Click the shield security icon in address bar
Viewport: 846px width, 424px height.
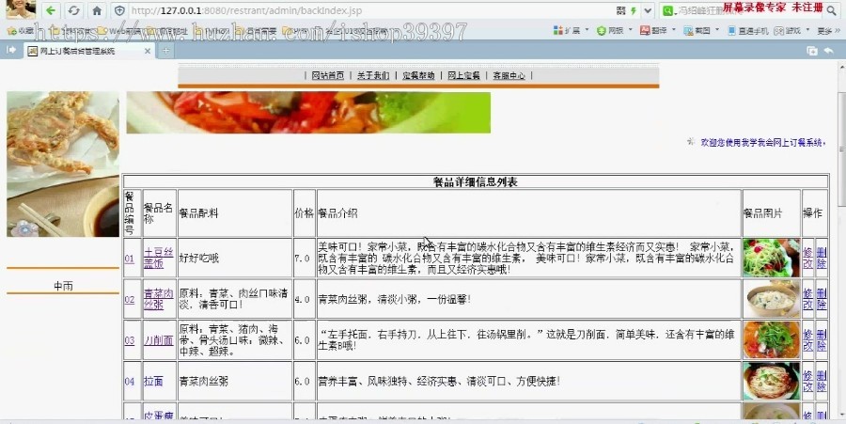(120, 10)
